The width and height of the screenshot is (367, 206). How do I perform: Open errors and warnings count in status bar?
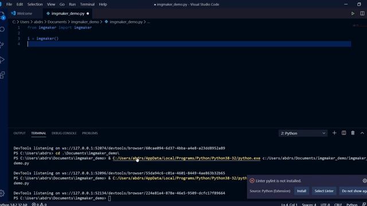pos(39,204)
